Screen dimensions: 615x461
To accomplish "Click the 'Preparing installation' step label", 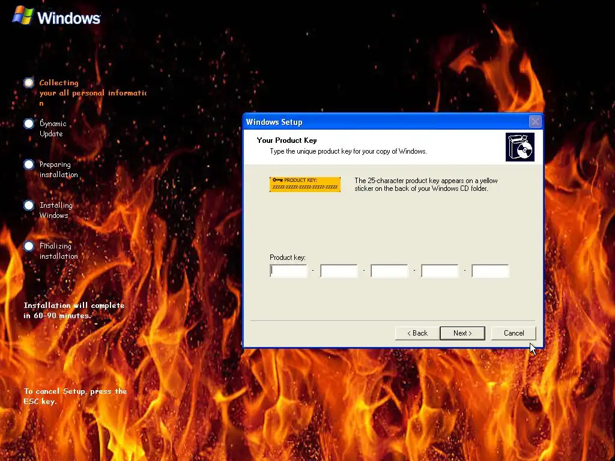I will click(x=58, y=169).
